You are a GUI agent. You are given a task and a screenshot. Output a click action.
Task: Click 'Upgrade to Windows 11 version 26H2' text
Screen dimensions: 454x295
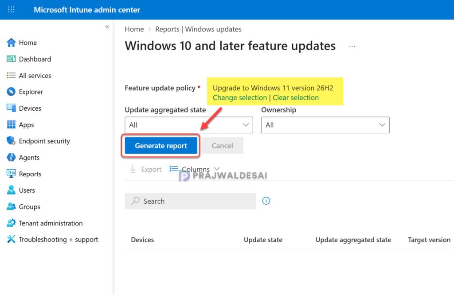[x=273, y=88]
